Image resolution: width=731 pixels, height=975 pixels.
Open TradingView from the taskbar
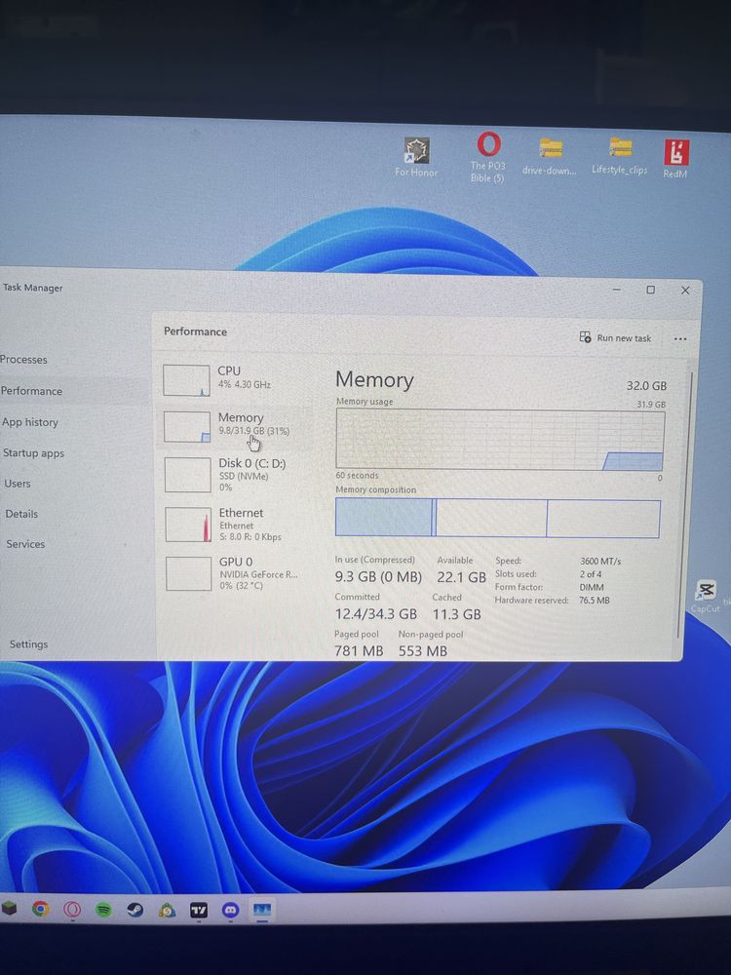[198, 911]
